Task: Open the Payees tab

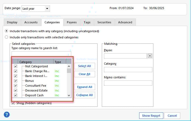Action: (72, 22)
